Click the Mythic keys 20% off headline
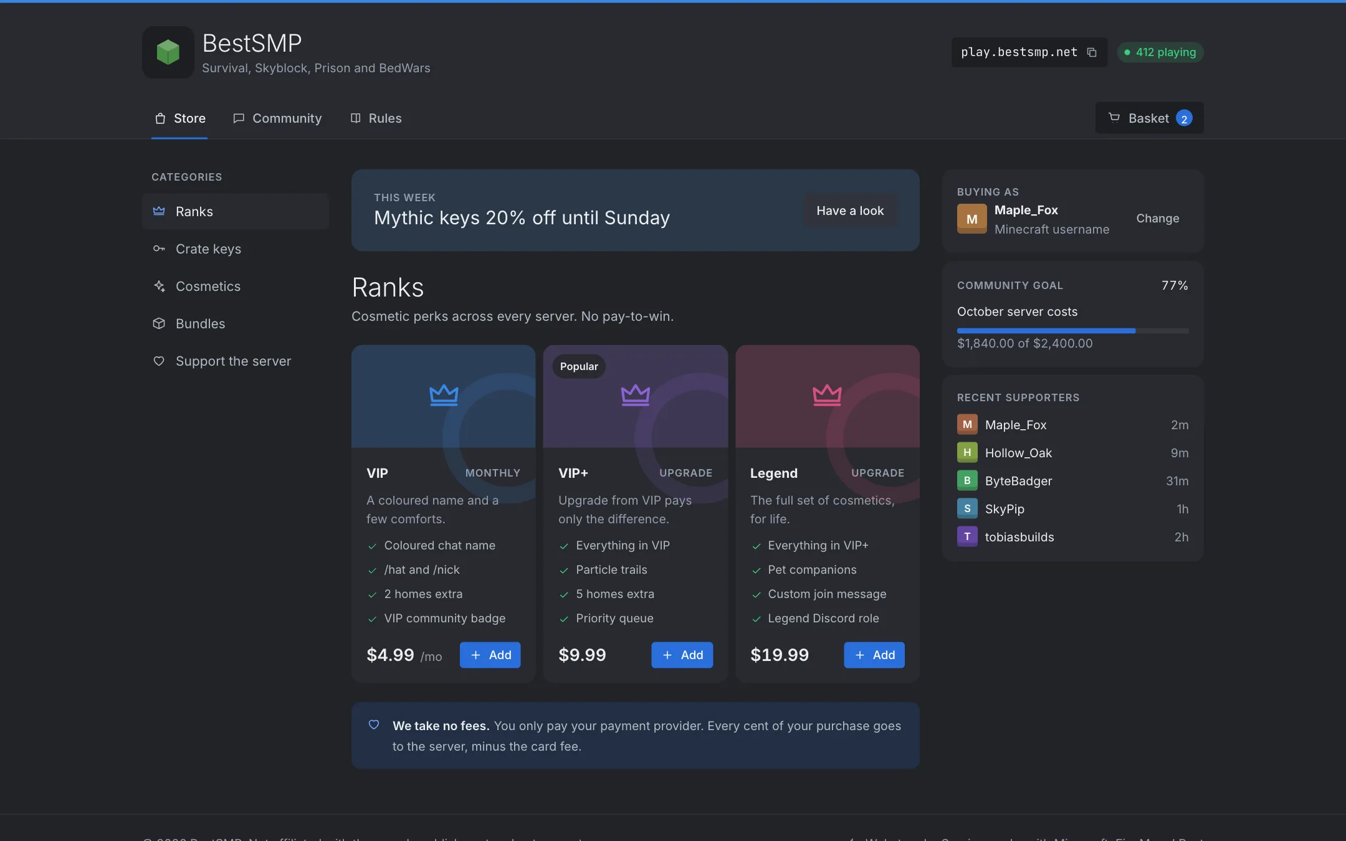This screenshot has width=1346, height=841. pyautogui.click(x=522, y=217)
